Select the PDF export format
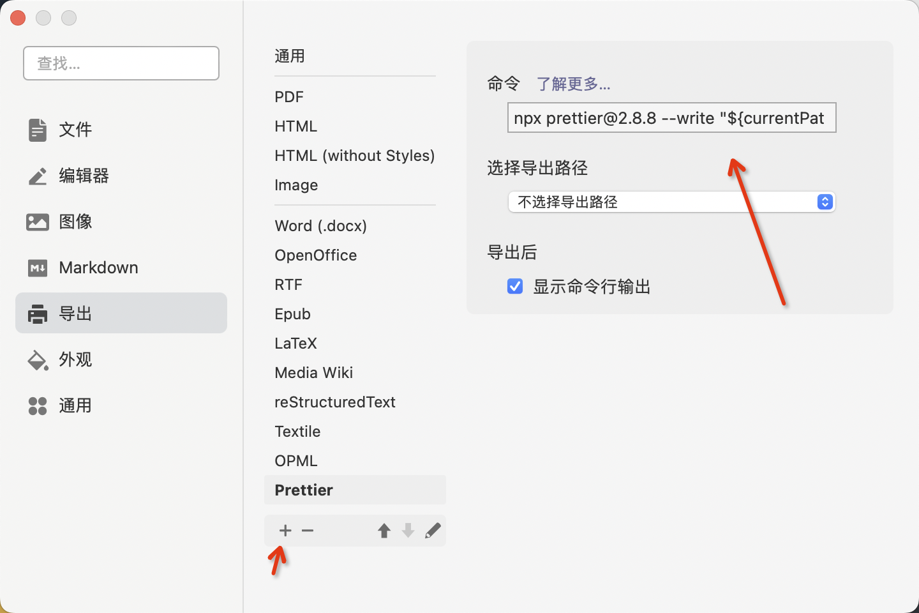The image size is (919, 613). (289, 97)
